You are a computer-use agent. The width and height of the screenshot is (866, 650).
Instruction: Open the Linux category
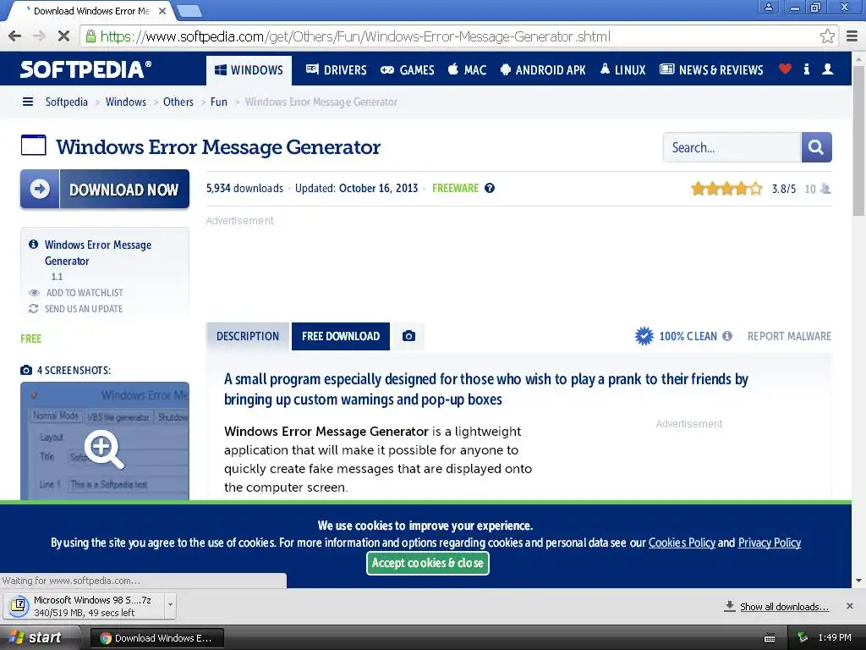(x=623, y=70)
